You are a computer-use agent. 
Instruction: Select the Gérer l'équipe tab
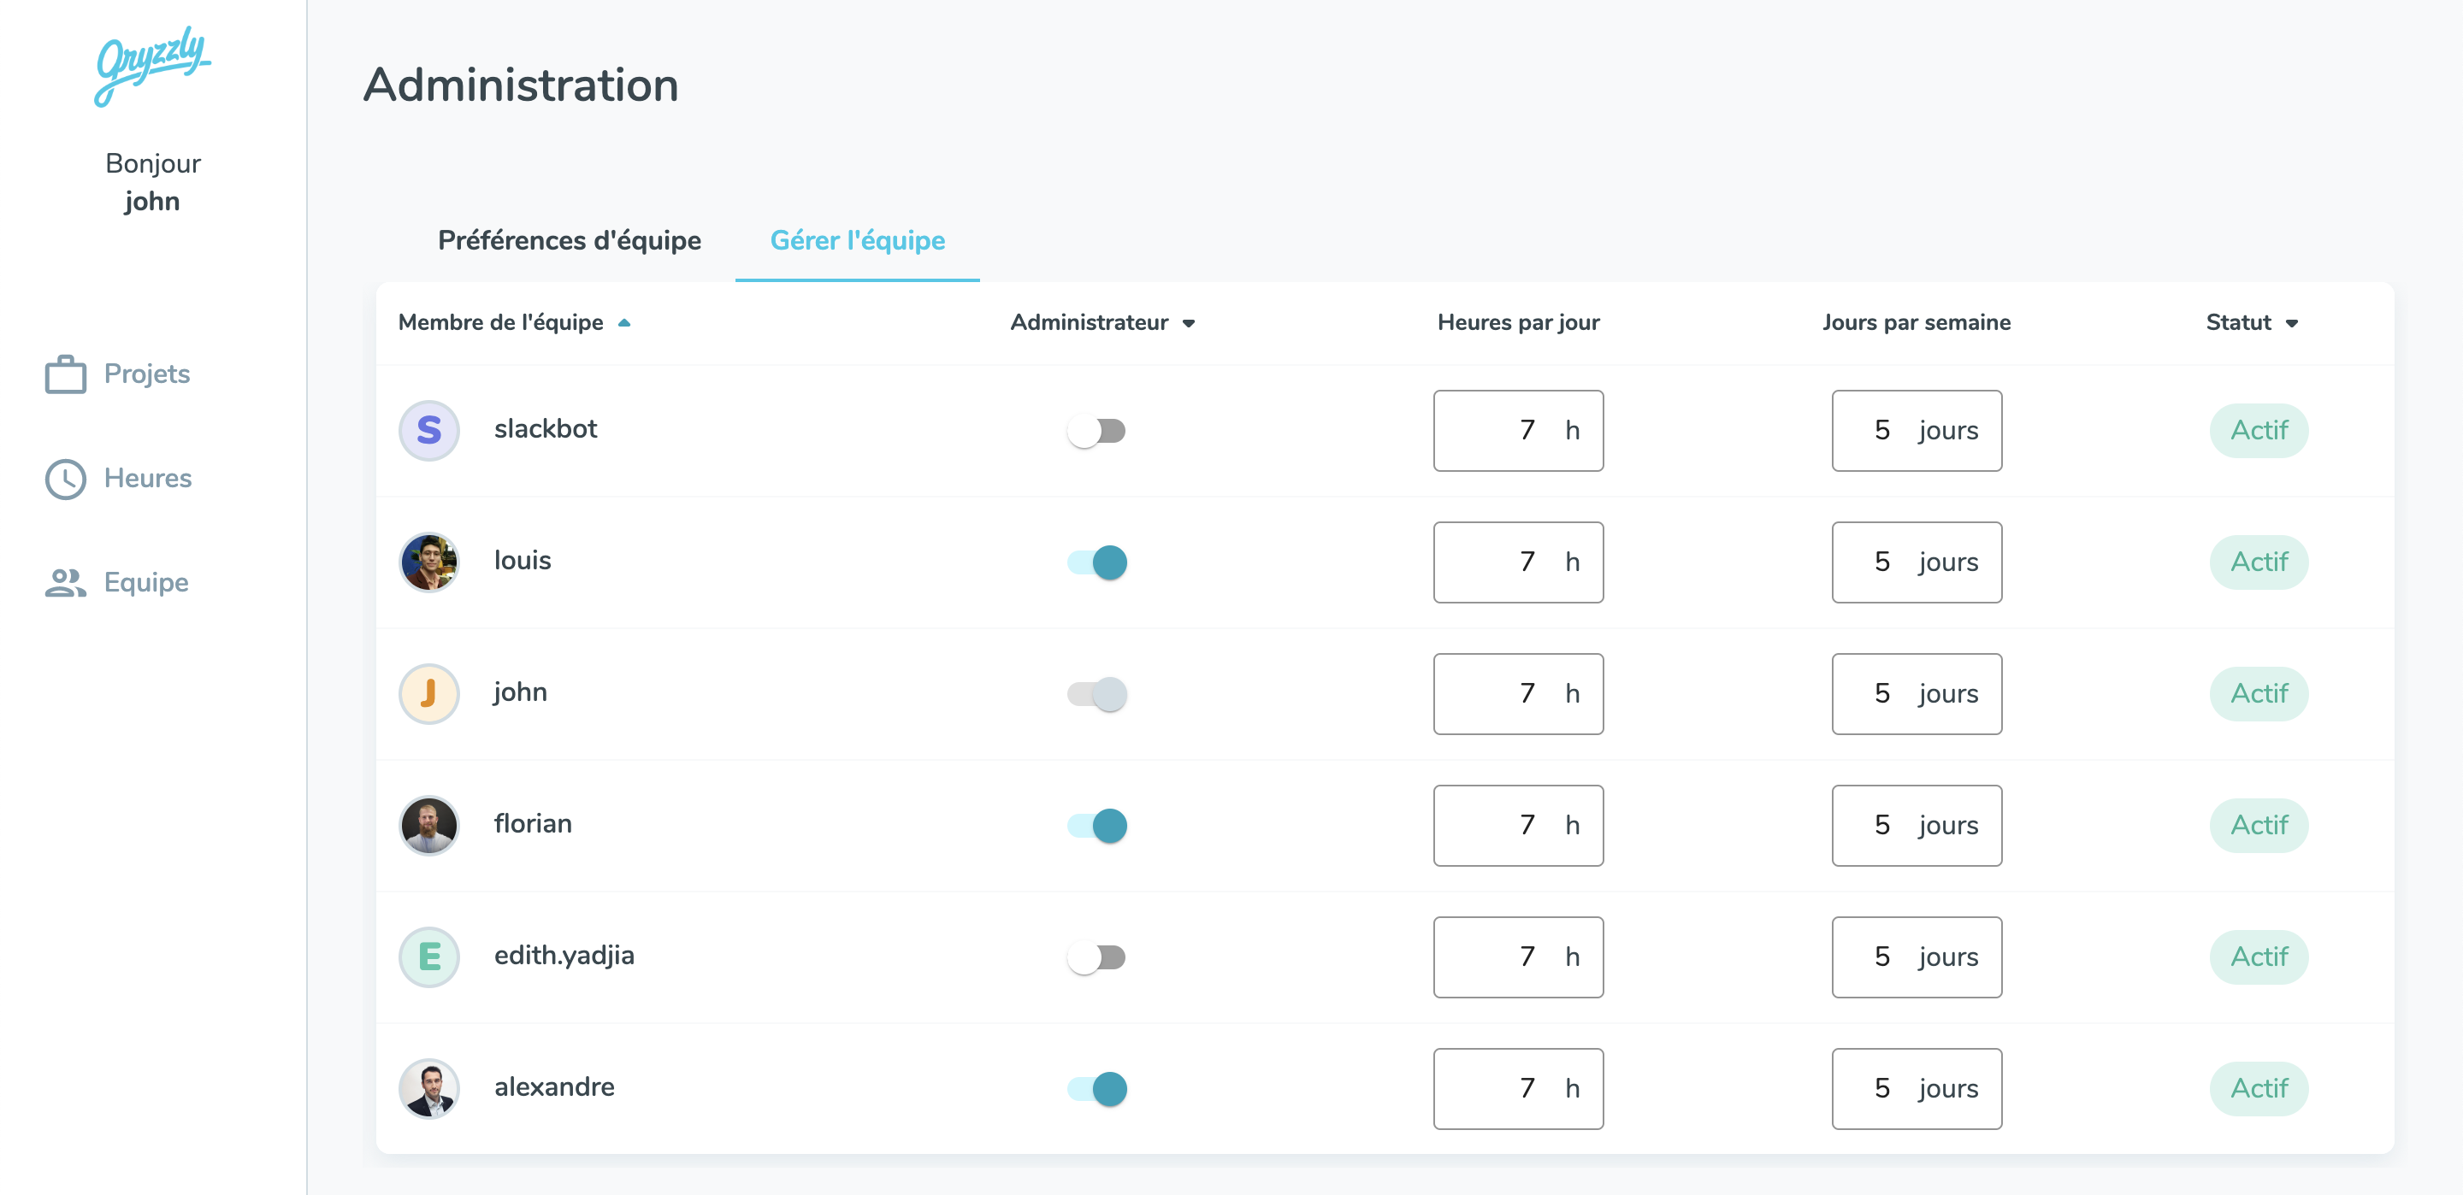858,240
